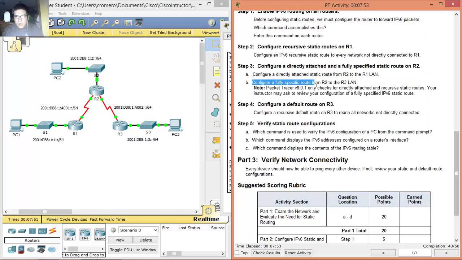The height and width of the screenshot is (260, 462).
Task: Choose the Draw Polygon shape tool
Action: pyautogui.click(x=215, y=112)
